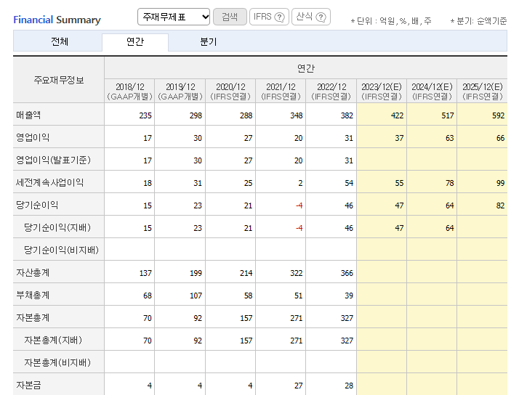Screen dimensions: 519x395
Task: Click the estimated 세전계속사업이익 value 99
Action: click(500, 183)
